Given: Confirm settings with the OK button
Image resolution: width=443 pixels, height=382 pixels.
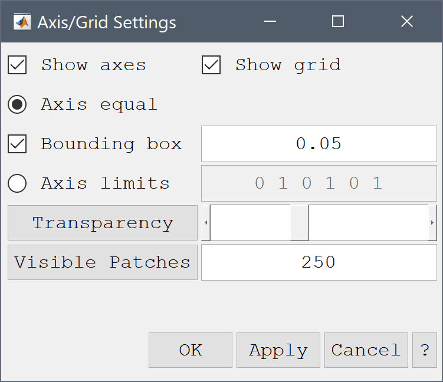Looking at the screenshot, I should point(190,350).
